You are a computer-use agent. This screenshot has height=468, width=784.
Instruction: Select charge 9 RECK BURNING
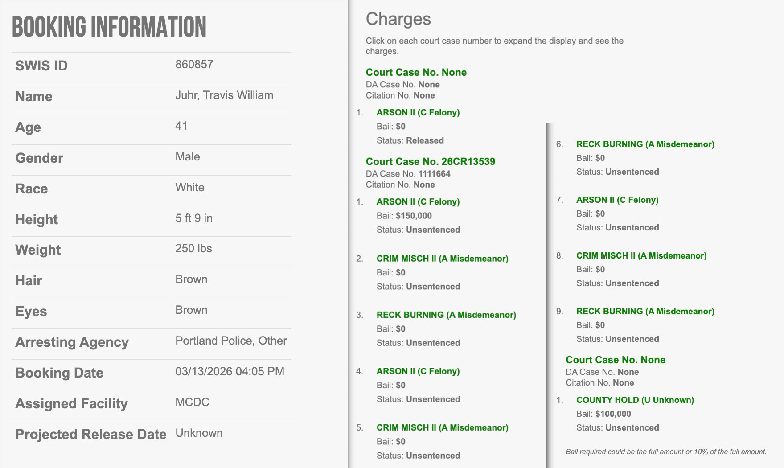click(645, 311)
